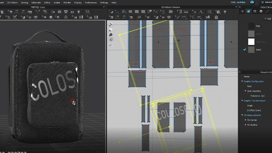Viewport: 272px width, 153px height.
Task: Select the 2D Edit Sewing tool
Action: point(111,17)
